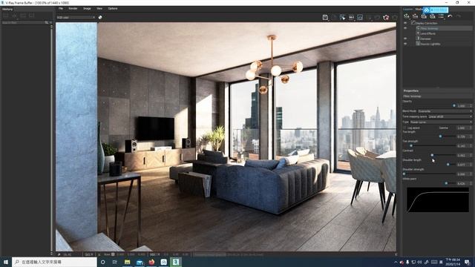The width and height of the screenshot is (475, 267).
Task: Click the Shoulder length slider handle
Action: coord(448,165)
